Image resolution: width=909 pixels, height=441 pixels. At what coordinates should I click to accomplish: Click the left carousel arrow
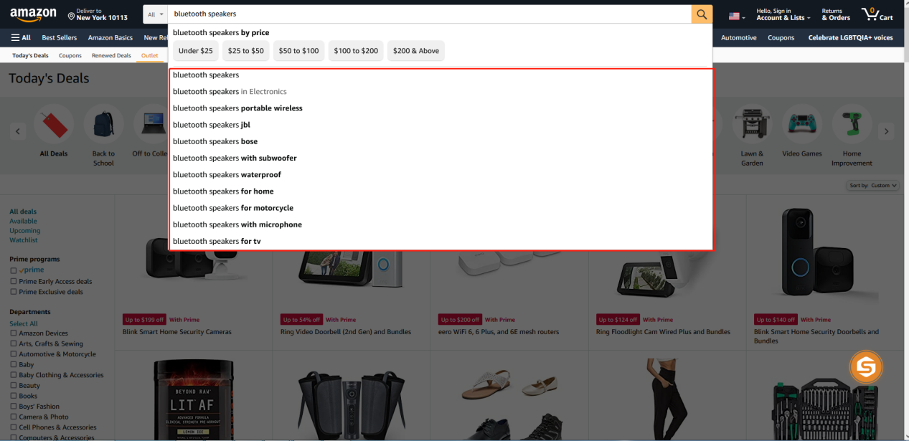point(19,131)
